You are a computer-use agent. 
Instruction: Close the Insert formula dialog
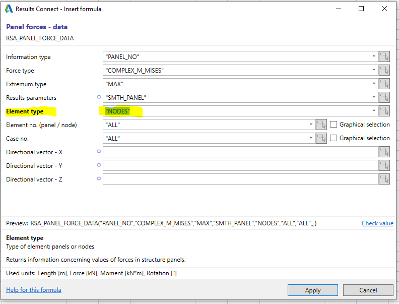click(384, 9)
